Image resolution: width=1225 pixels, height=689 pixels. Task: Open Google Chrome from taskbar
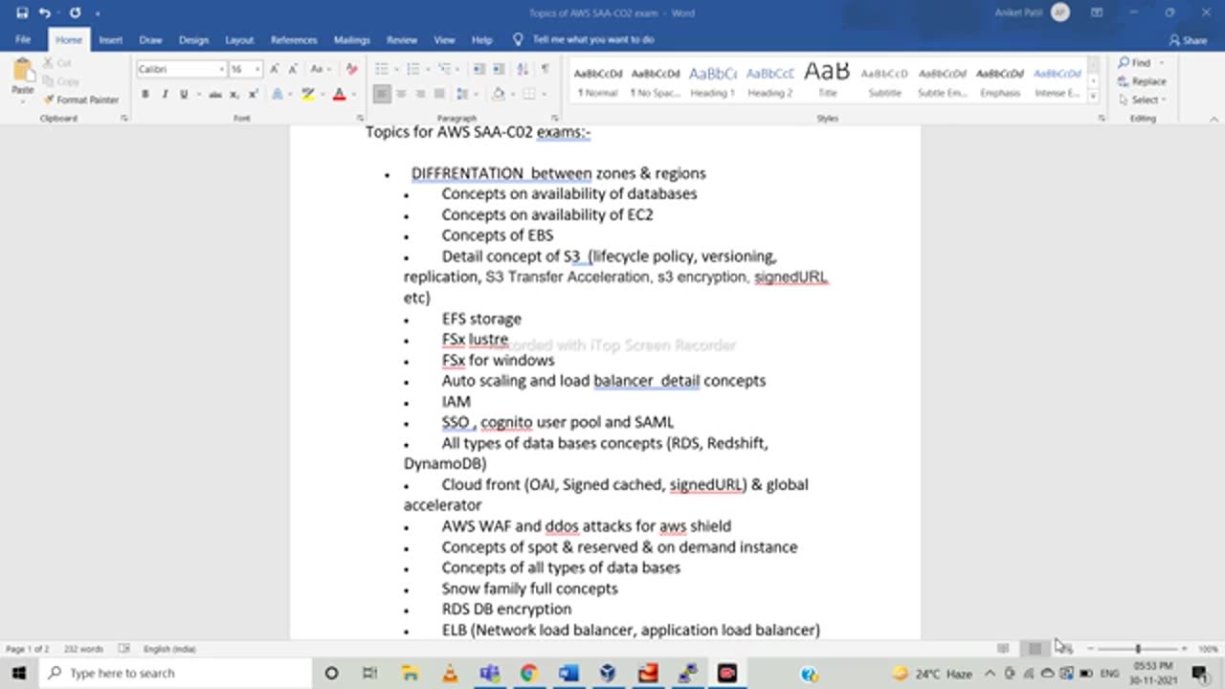(528, 673)
